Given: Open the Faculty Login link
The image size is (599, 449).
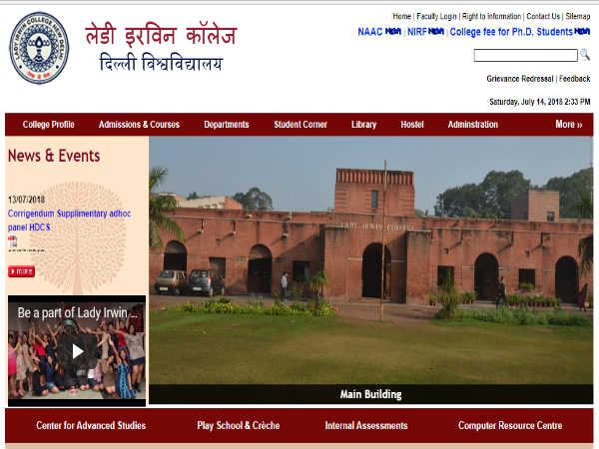Looking at the screenshot, I should (x=436, y=17).
